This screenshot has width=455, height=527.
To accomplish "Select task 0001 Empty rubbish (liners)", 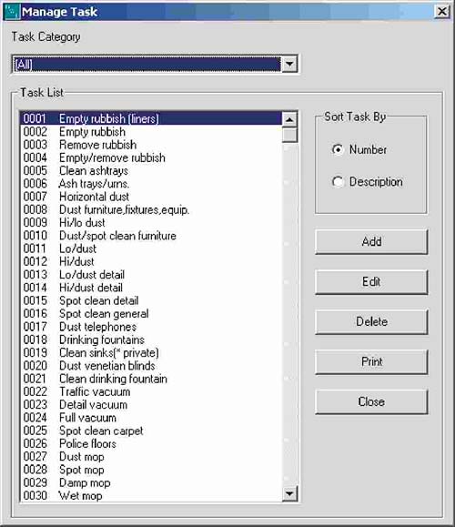I will 151,118.
